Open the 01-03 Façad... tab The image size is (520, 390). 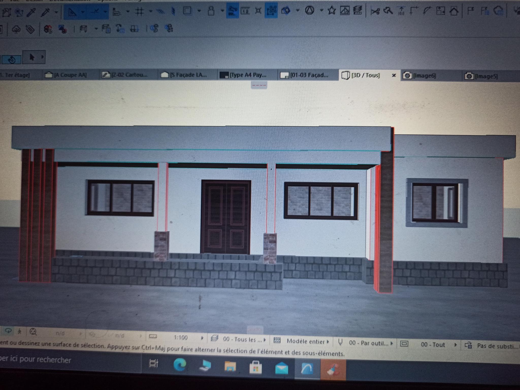pos(309,75)
